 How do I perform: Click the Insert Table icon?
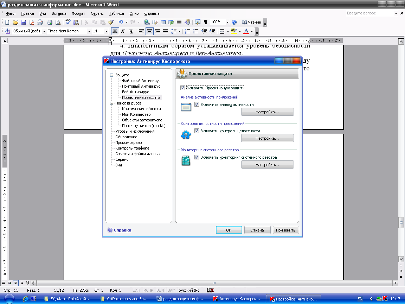163,22
